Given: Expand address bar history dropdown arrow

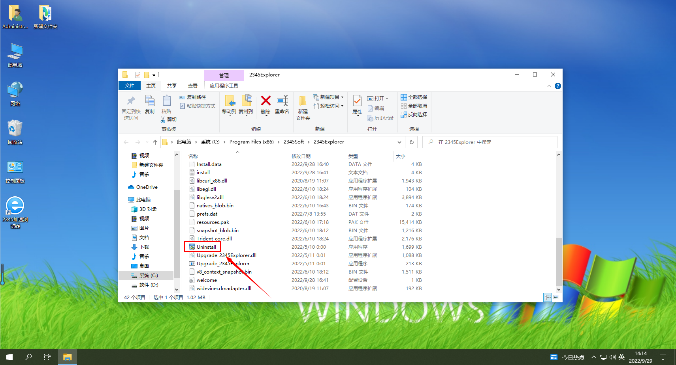Looking at the screenshot, I should (x=399, y=142).
